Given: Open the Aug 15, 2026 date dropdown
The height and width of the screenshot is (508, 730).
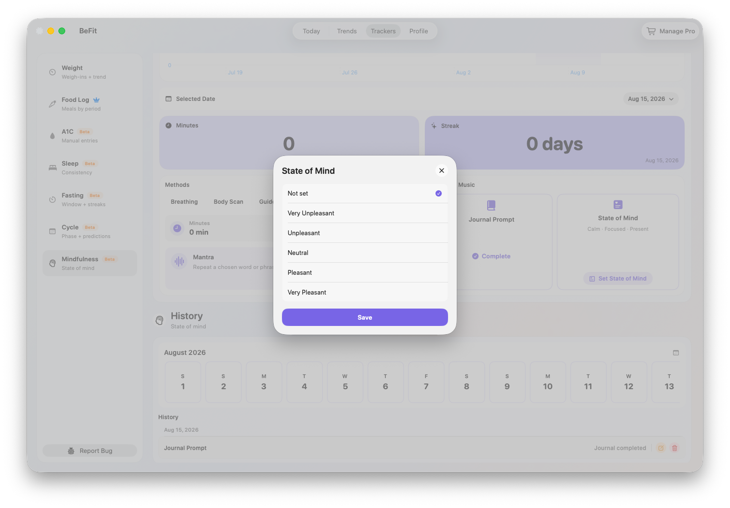Looking at the screenshot, I should (x=651, y=99).
